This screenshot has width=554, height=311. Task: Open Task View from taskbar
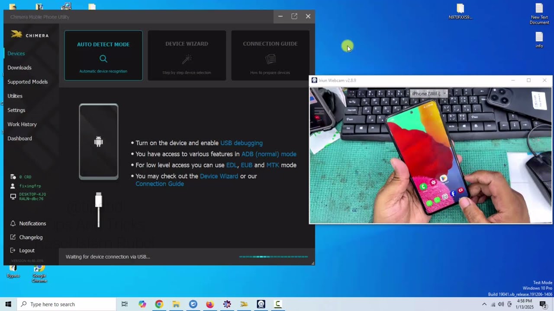tap(125, 304)
